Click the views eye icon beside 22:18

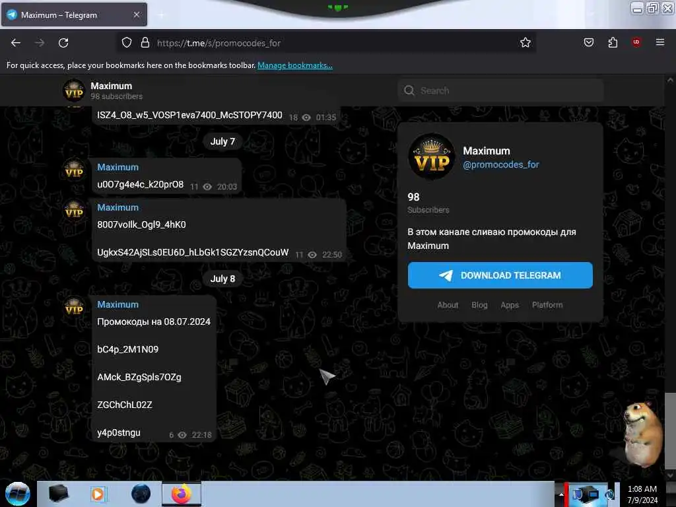coord(182,435)
